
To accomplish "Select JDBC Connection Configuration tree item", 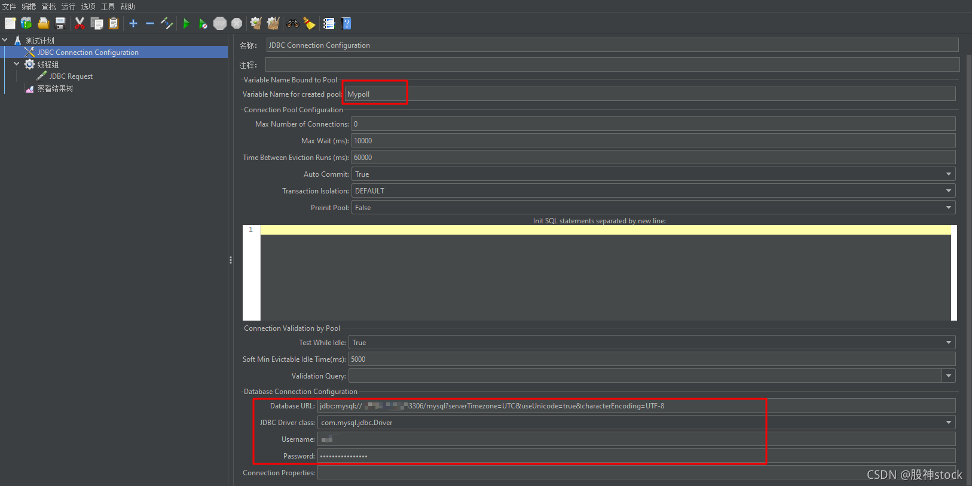I will [x=88, y=53].
